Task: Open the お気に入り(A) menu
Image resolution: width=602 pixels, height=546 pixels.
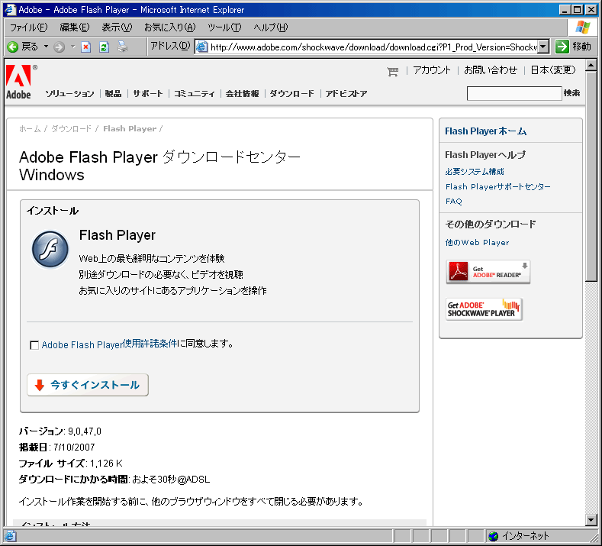Action: (x=169, y=27)
